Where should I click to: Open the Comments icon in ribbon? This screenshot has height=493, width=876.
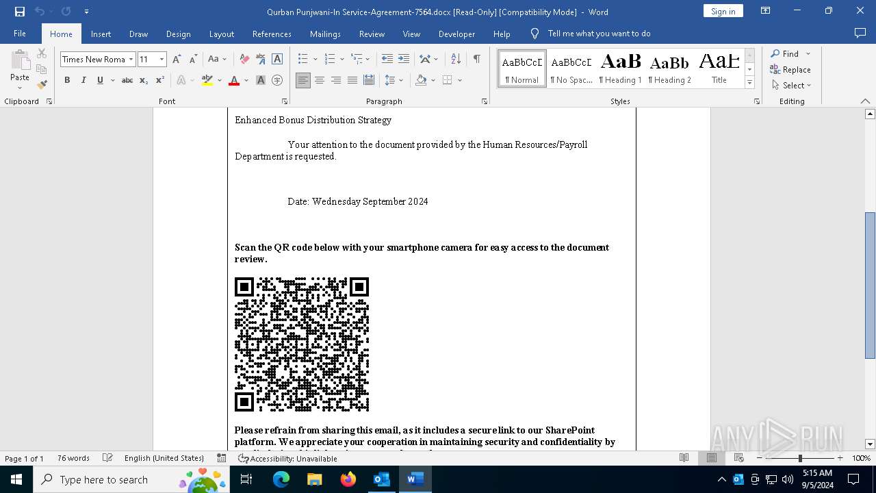click(860, 34)
